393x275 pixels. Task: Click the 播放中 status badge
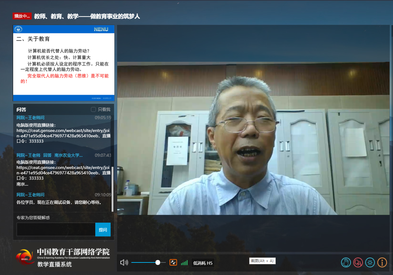coord(22,16)
